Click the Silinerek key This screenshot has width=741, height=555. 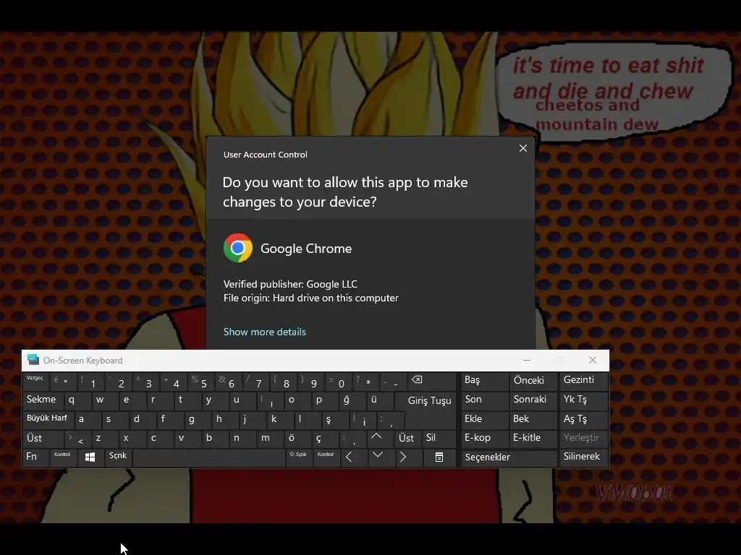click(x=583, y=457)
